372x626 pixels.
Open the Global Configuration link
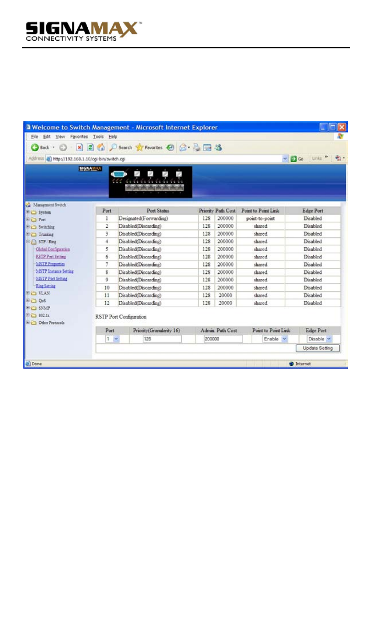point(53,249)
